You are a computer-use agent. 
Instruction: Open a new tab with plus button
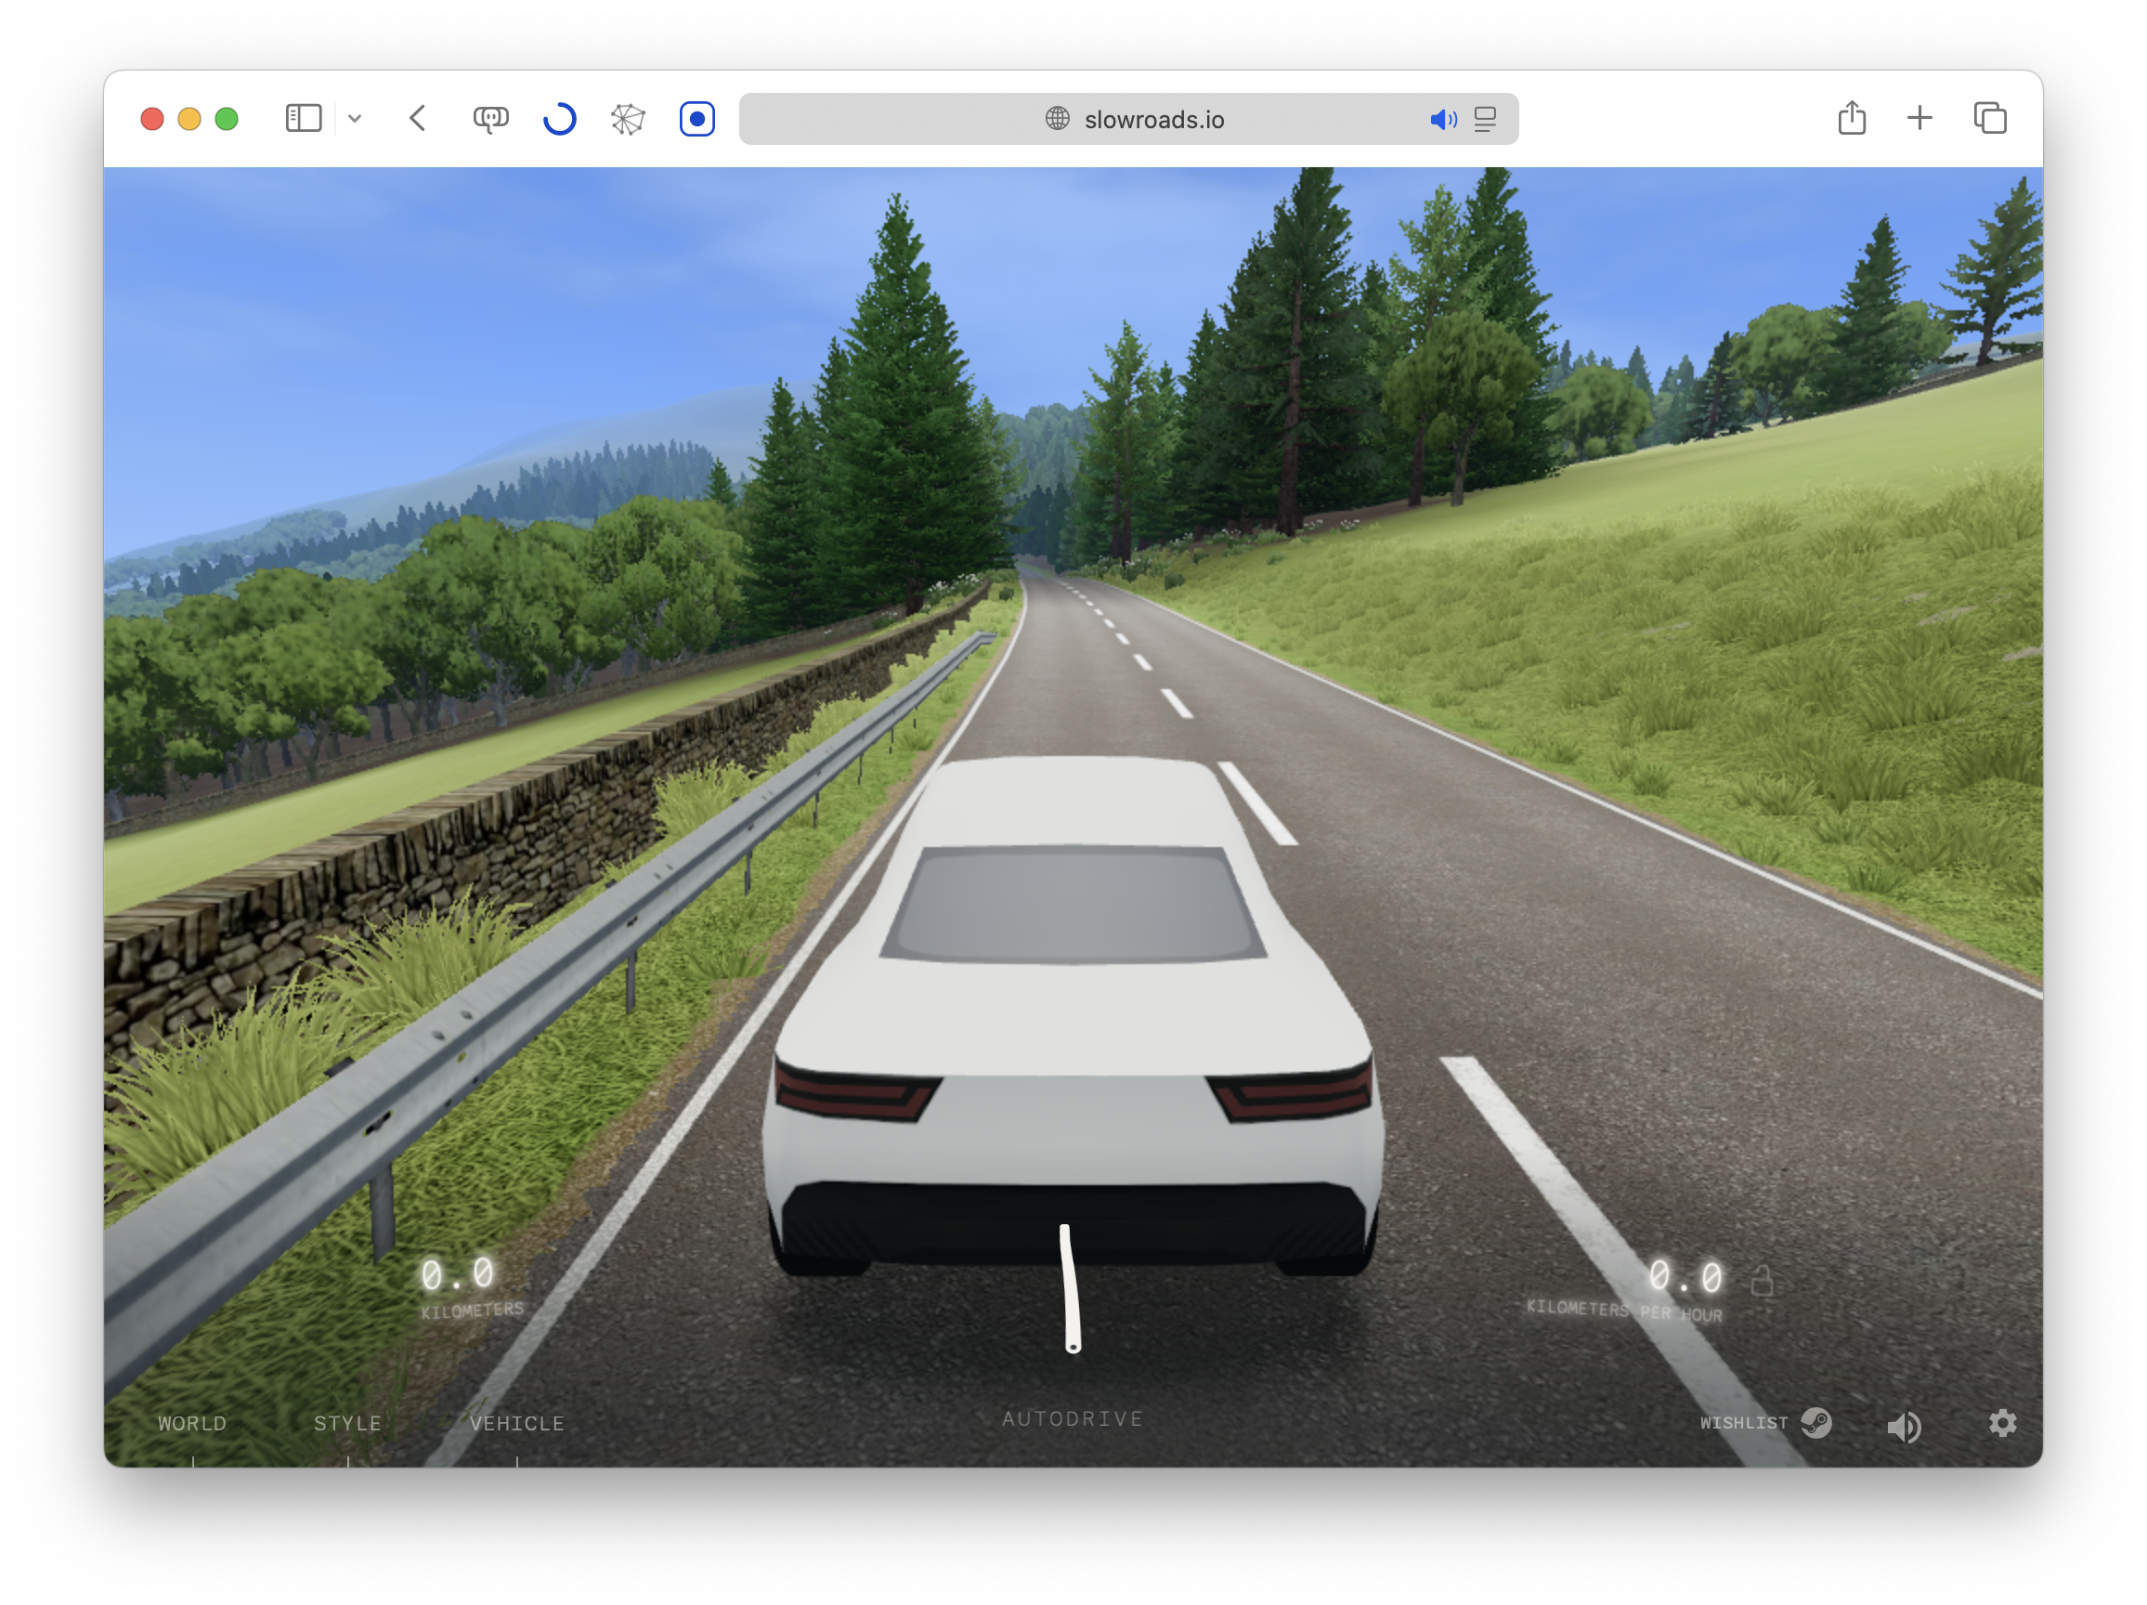pos(1919,119)
